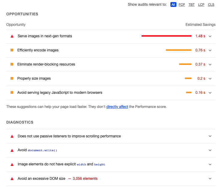Click red triangle beside excessive DOM size
Screen dimensions: 220x187
tap(12, 179)
